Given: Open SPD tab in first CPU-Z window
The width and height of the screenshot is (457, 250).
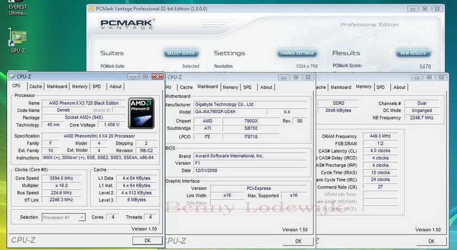Looking at the screenshot, I should (97, 87).
